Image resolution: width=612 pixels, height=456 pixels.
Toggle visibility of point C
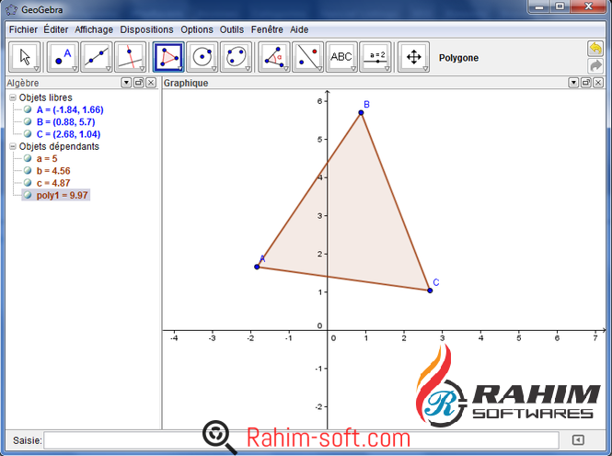tap(28, 133)
